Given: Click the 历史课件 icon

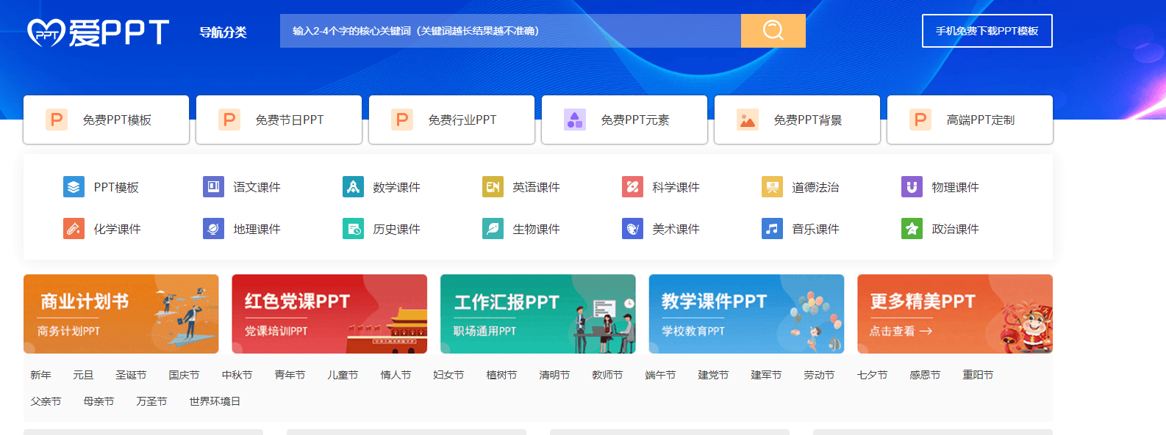Looking at the screenshot, I should [x=353, y=229].
